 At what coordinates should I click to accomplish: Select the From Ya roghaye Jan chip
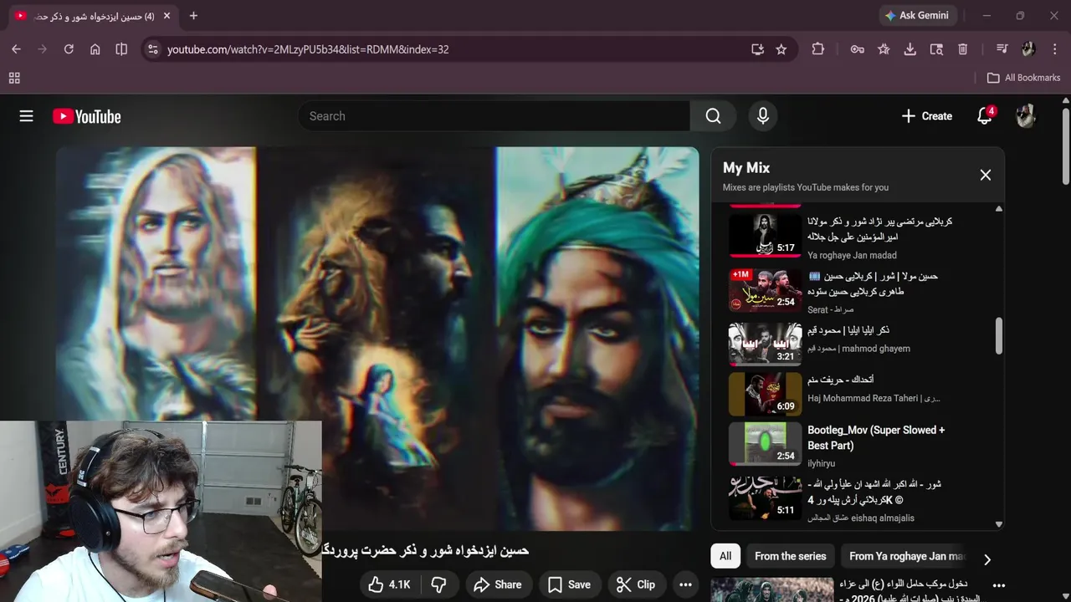click(x=907, y=556)
